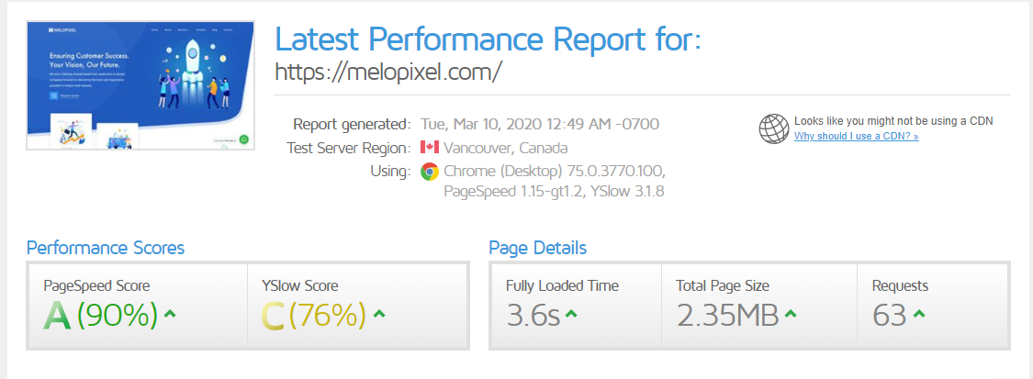Click the Page Details heading
This screenshot has width=1033, height=379.
click(537, 248)
